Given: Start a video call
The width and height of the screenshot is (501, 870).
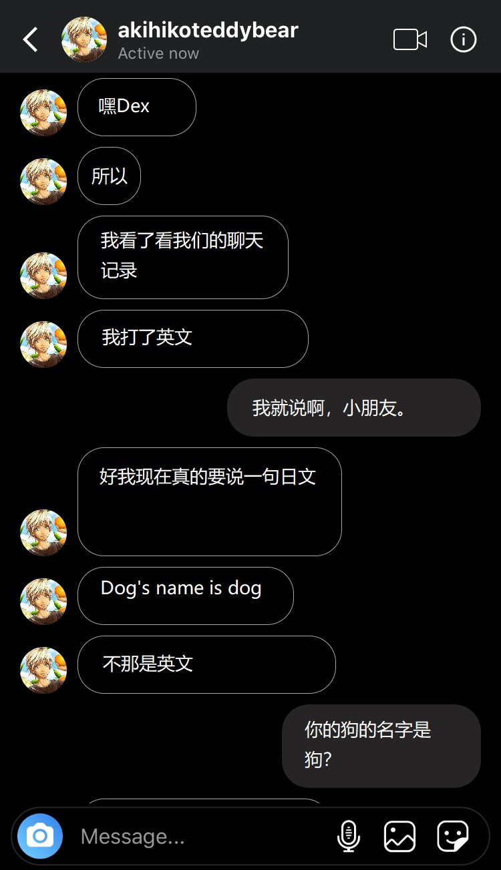Looking at the screenshot, I should pyautogui.click(x=410, y=39).
